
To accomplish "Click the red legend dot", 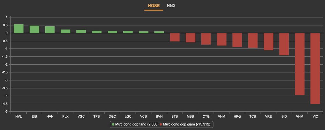I will (x=161, y=125).
